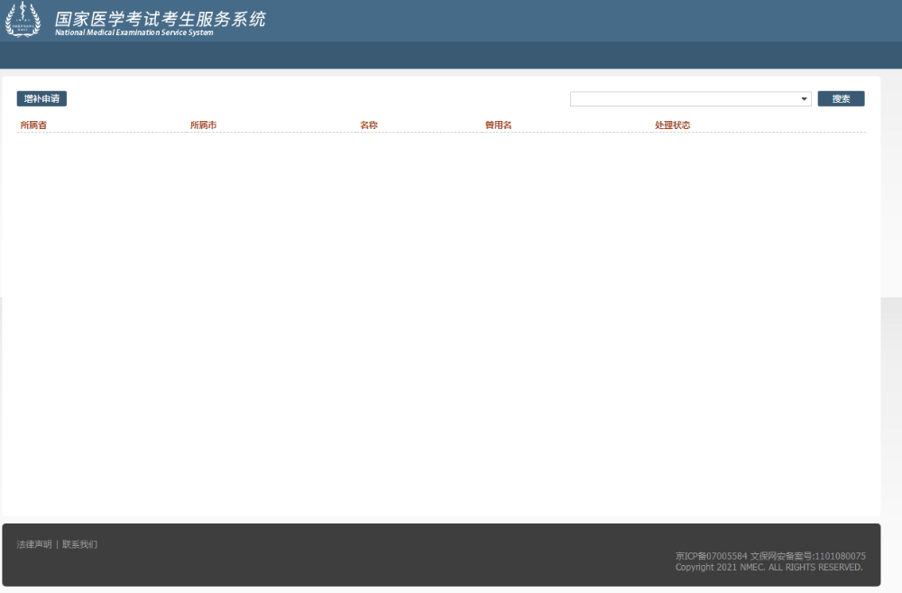
Task: Open the 法律声明 link
Action: [x=32, y=543]
